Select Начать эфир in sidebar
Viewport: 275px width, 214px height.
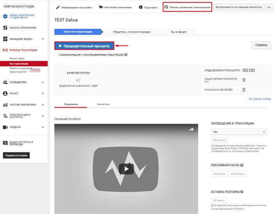click(17, 58)
